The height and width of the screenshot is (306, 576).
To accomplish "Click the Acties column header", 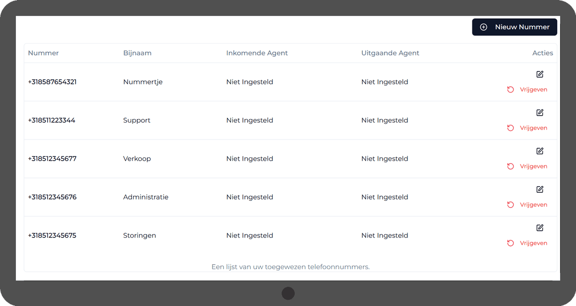I will pyautogui.click(x=542, y=53).
